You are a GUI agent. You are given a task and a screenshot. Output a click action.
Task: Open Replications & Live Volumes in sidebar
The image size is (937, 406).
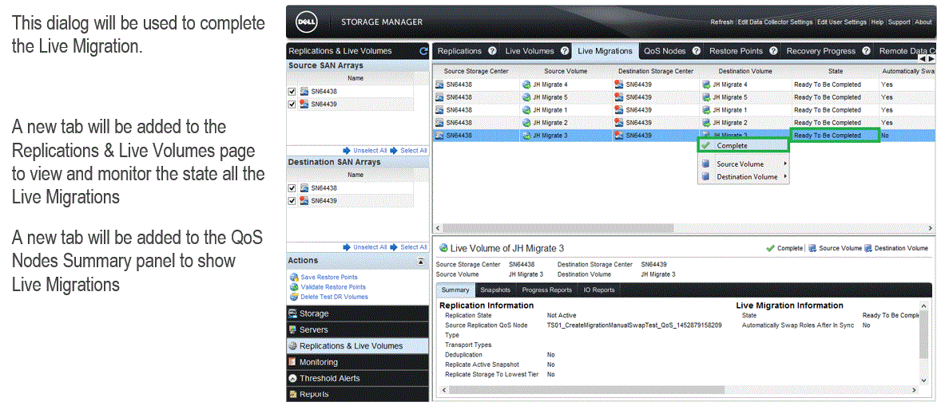[357, 345]
